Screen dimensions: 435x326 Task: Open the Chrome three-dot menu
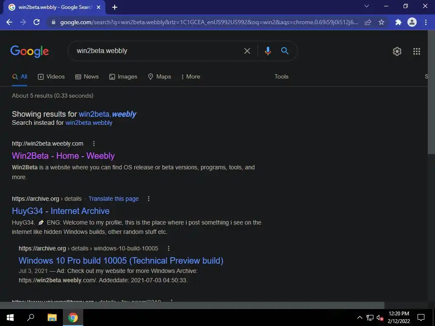coord(426,22)
